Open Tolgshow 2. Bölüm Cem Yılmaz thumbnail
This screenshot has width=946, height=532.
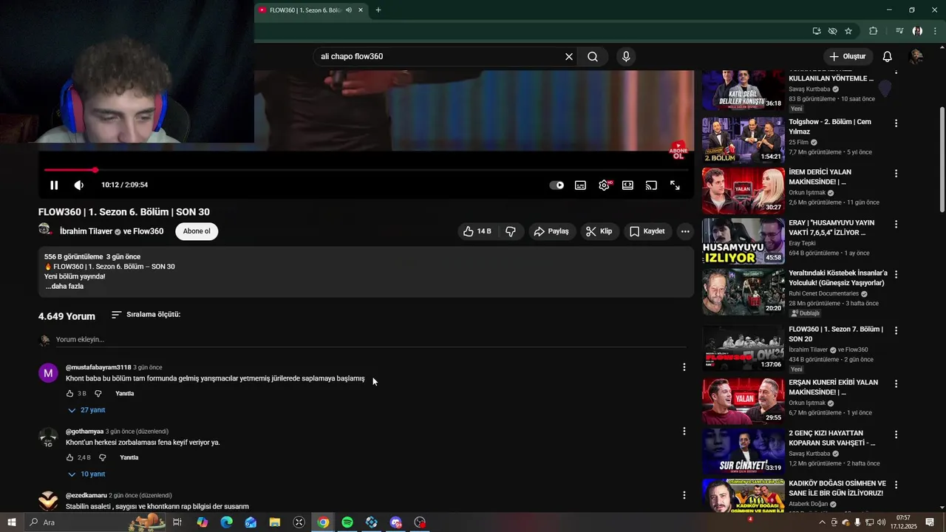coord(743,140)
